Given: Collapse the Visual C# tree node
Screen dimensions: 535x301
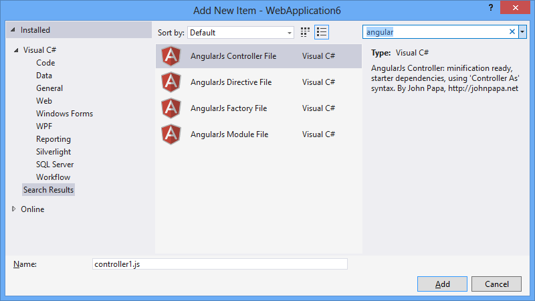Looking at the screenshot, I should [x=16, y=50].
